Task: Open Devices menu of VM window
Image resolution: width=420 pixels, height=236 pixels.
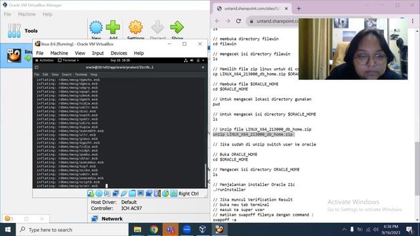Action: [x=119, y=53]
